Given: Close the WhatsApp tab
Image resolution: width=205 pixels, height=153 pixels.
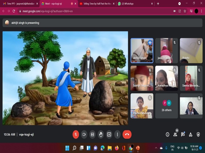Looking at the screenshot, I should [x=152, y=3].
